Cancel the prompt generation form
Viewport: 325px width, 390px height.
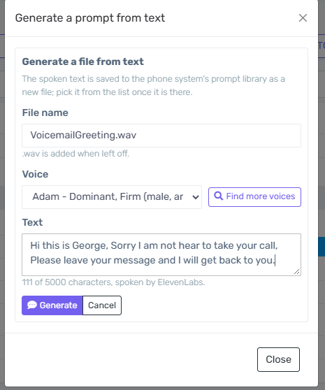[102, 305]
